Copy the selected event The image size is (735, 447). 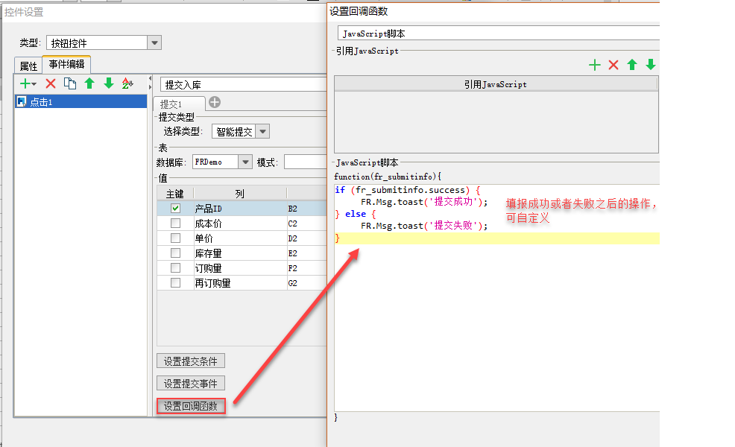70,83
